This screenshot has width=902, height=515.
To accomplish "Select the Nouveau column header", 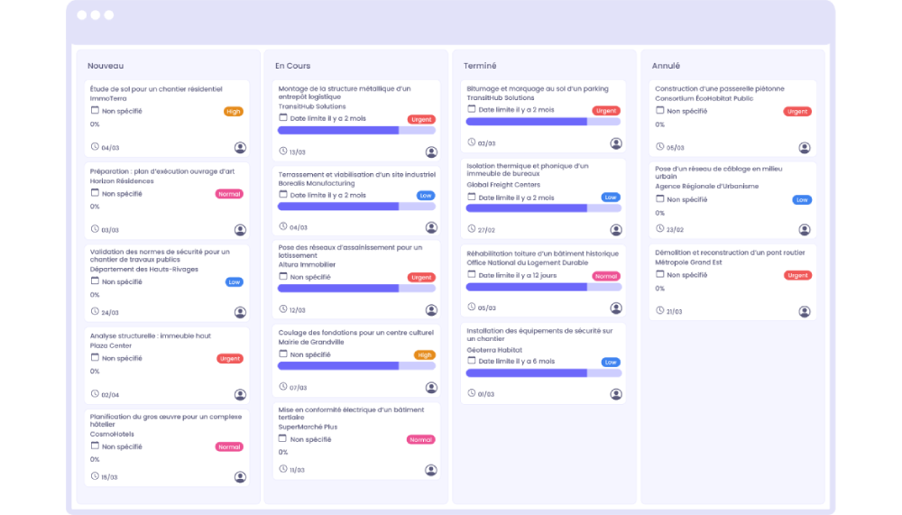I will [106, 66].
